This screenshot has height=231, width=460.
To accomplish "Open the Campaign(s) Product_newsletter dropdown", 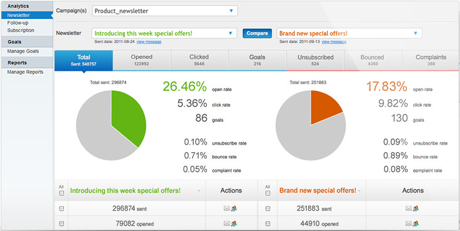I will point(165,11).
